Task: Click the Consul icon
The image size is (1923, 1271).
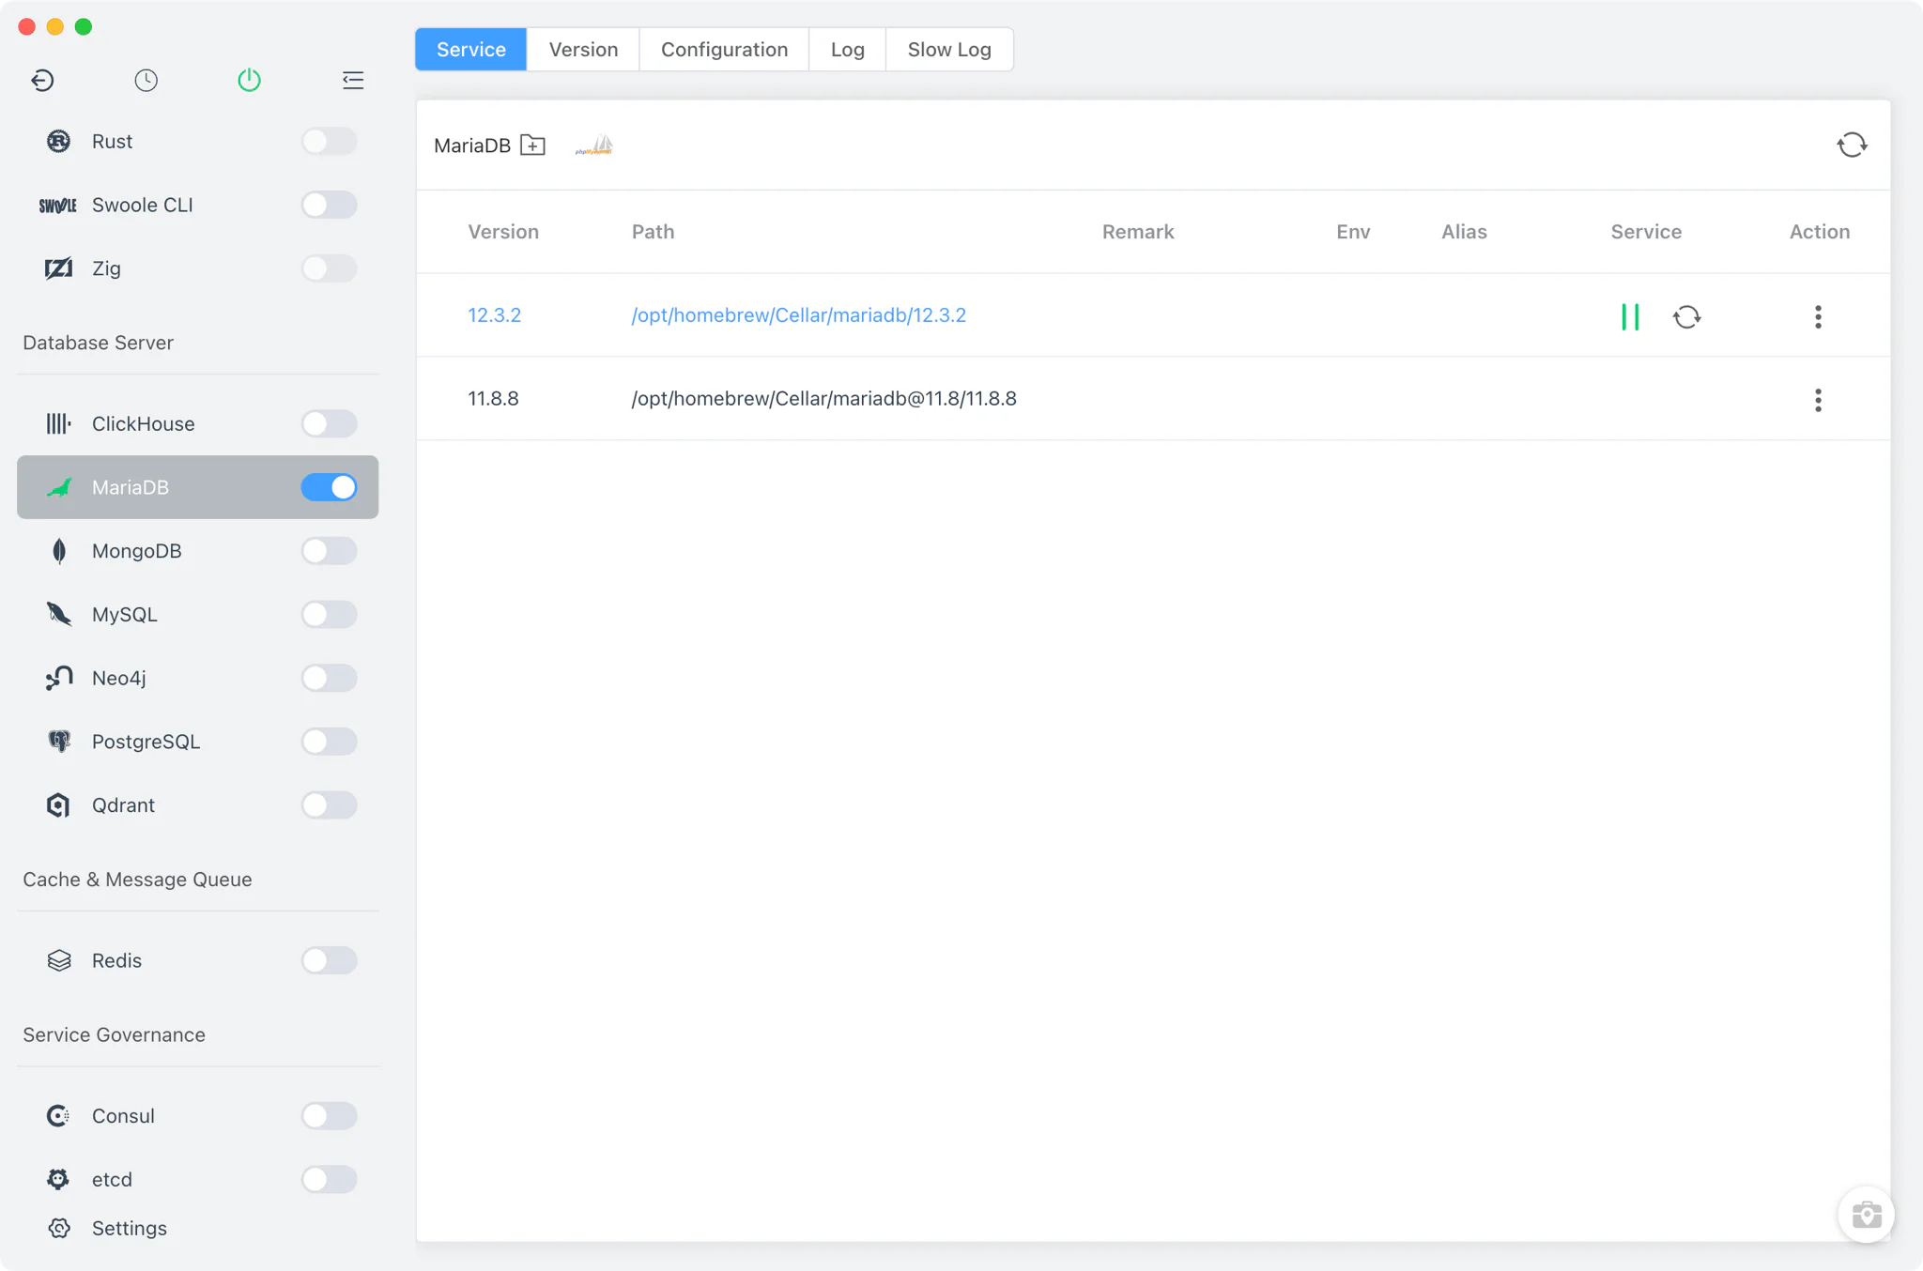Action: (58, 1115)
